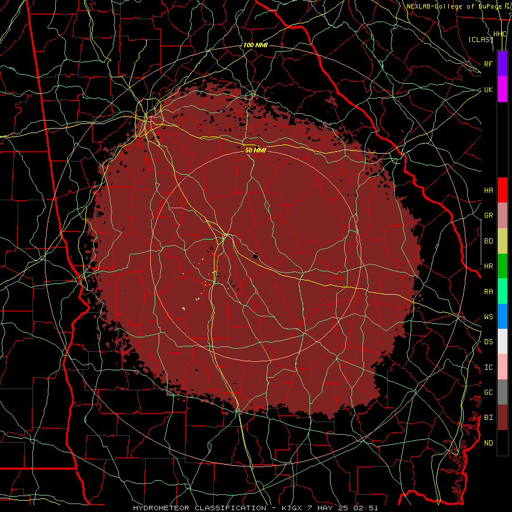Click the BI brown legend swatch
Screen dimensions: 512x512
click(x=502, y=418)
